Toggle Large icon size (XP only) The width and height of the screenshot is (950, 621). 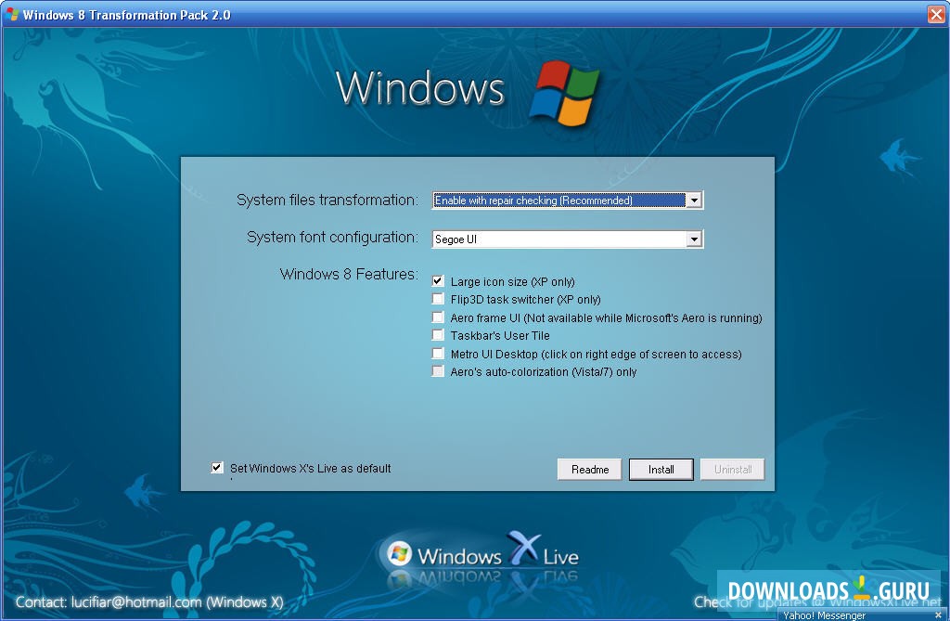coord(438,280)
